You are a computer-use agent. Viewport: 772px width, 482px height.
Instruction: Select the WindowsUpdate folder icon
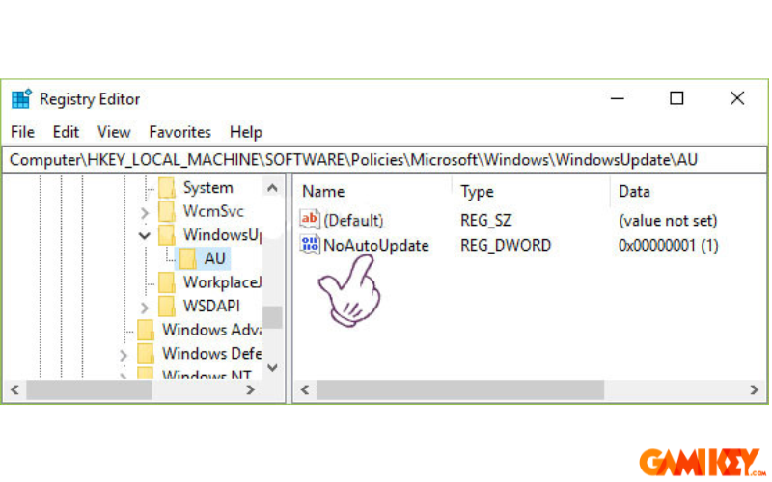[x=167, y=234]
